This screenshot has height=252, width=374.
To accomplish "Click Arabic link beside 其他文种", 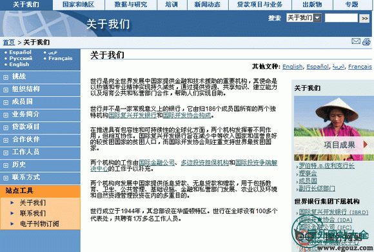I will 339,67.
